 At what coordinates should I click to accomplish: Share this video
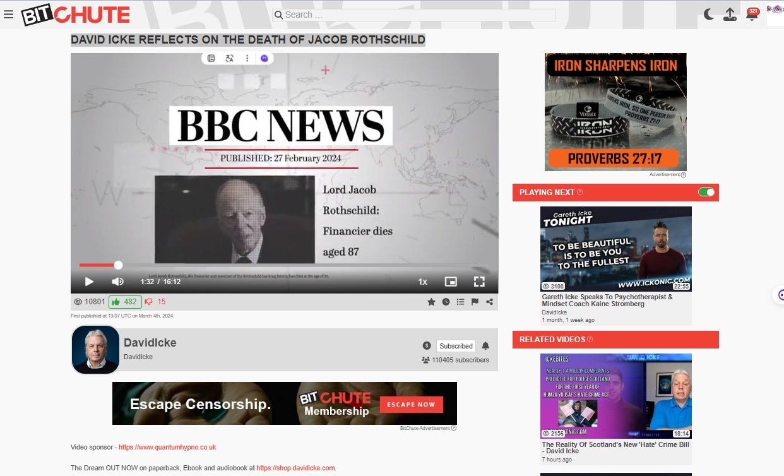[489, 302]
